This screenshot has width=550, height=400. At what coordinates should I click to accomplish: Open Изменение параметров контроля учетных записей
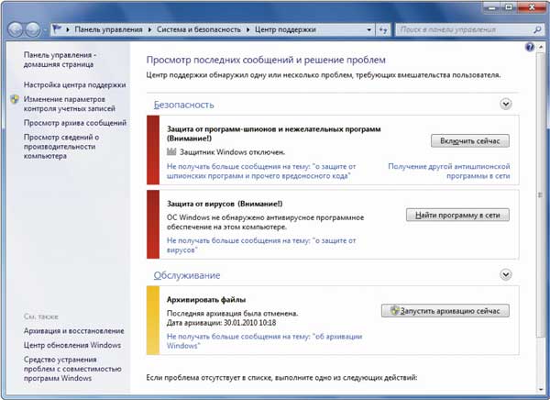coord(69,104)
